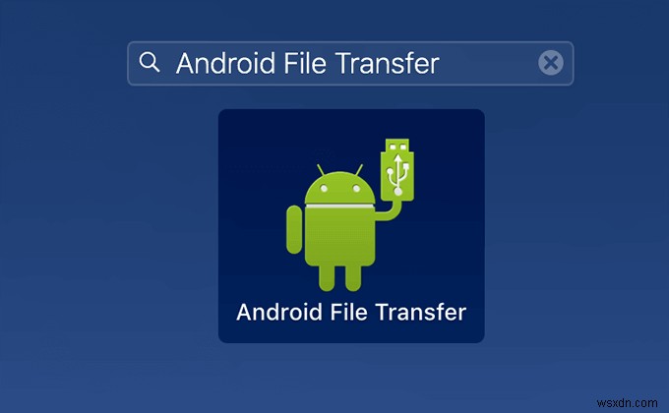
Task: Click the white USB trident symbol
Action: click(397, 175)
